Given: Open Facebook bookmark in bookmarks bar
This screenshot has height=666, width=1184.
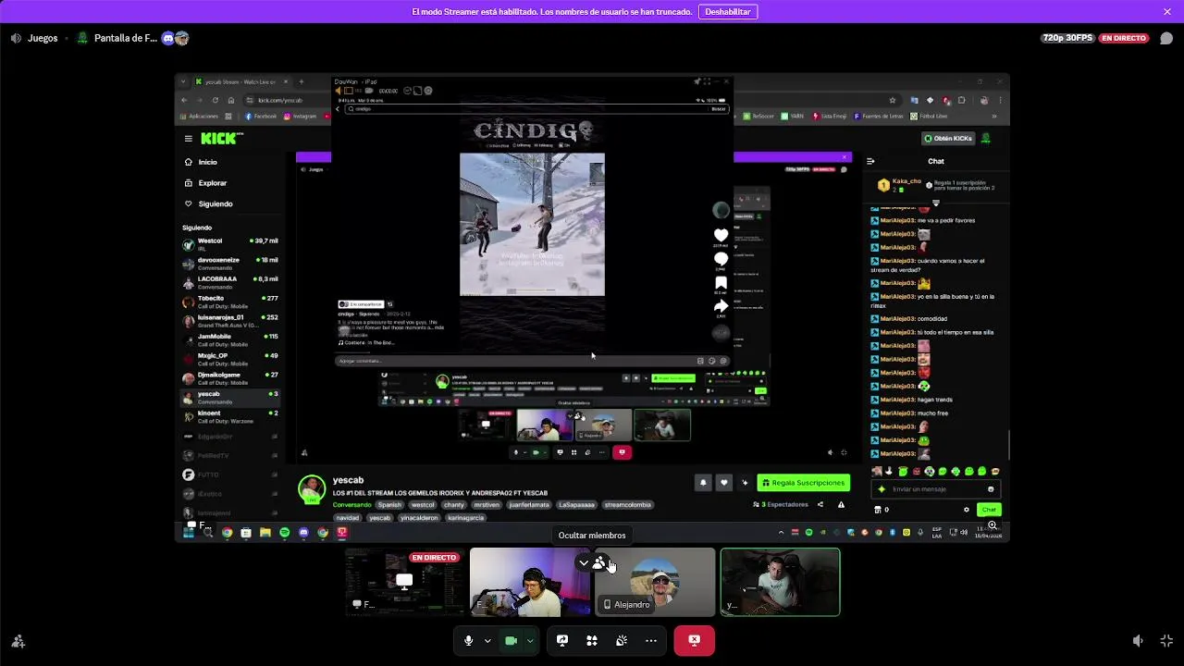Looking at the screenshot, I should click(x=261, y=117).
